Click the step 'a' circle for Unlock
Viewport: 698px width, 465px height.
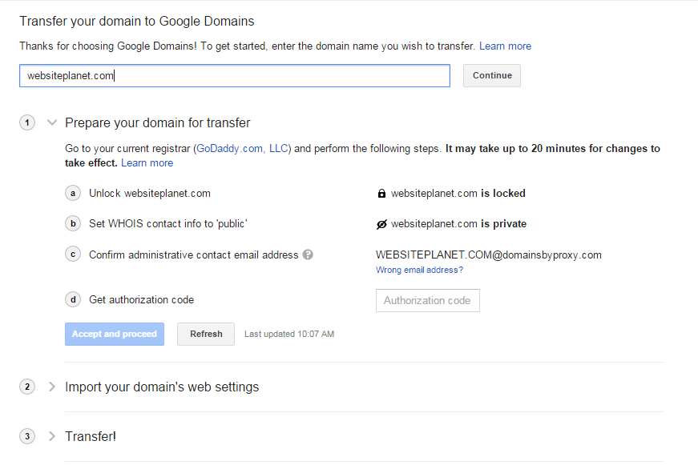click(x=73, y=194)
